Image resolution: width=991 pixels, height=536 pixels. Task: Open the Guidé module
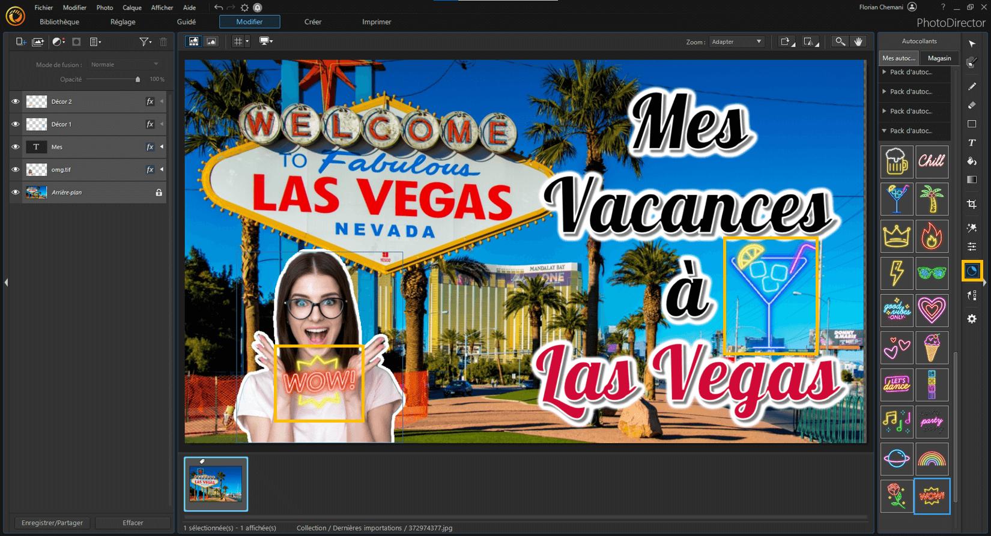(x=186, y=22)
